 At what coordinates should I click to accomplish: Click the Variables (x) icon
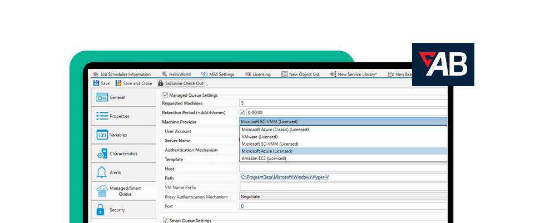(102, 135)
